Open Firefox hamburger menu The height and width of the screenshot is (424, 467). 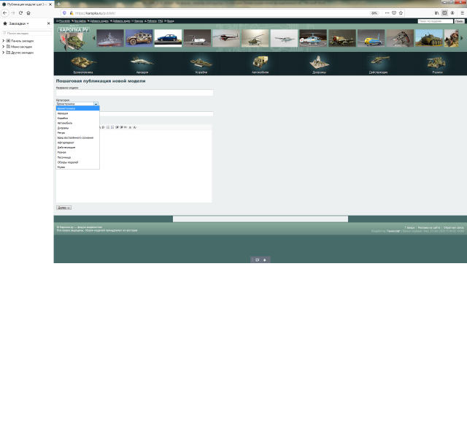(461, 12)
